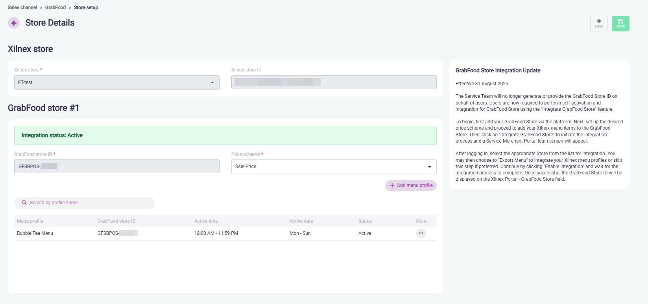Open the three-dot More menu for Bubble Tea Menu
648x304 pixels.
coord(421,233)
